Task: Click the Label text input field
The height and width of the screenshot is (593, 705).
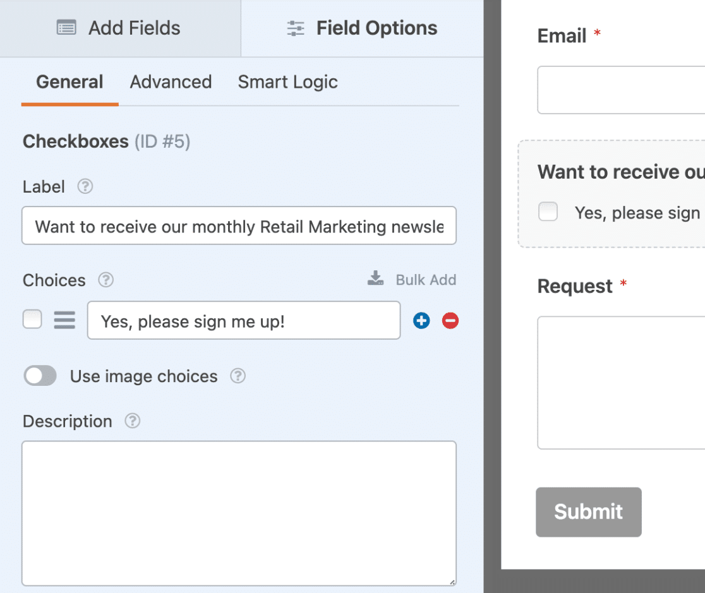Action: pyautogui.click(x=239, y=226)
